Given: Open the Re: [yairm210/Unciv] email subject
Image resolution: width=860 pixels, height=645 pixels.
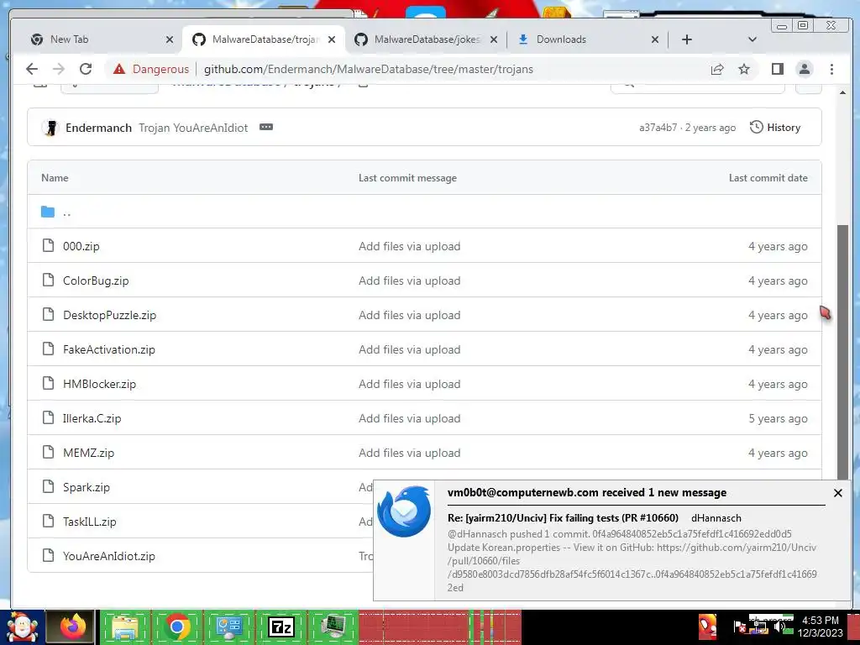Looking at the screenshot, I should tap(563, 517).
